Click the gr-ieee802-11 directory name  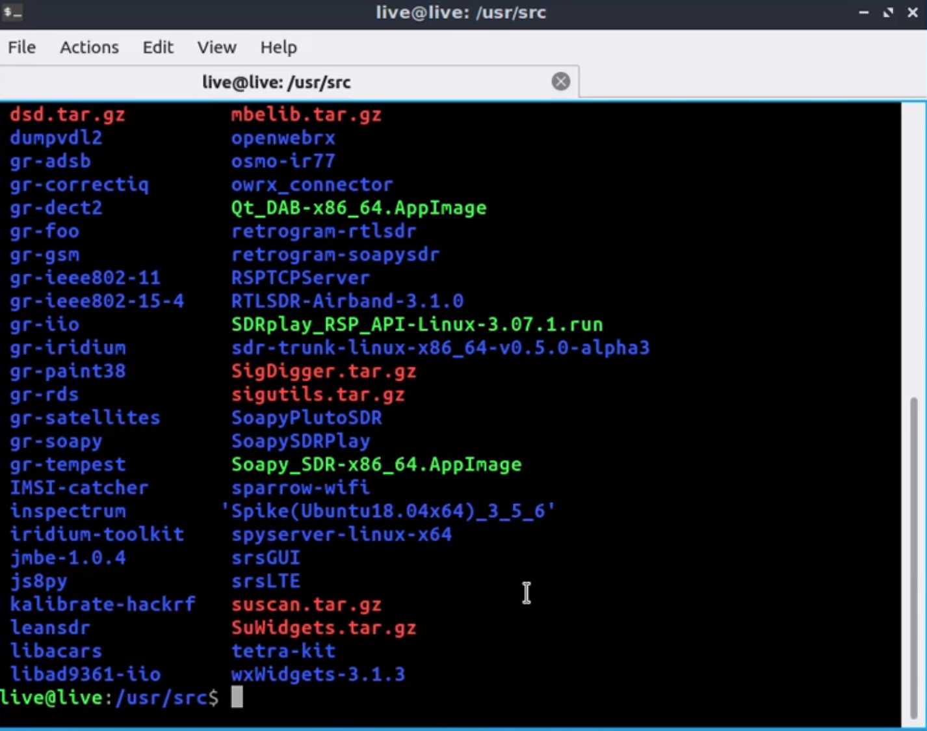(85, 278)
